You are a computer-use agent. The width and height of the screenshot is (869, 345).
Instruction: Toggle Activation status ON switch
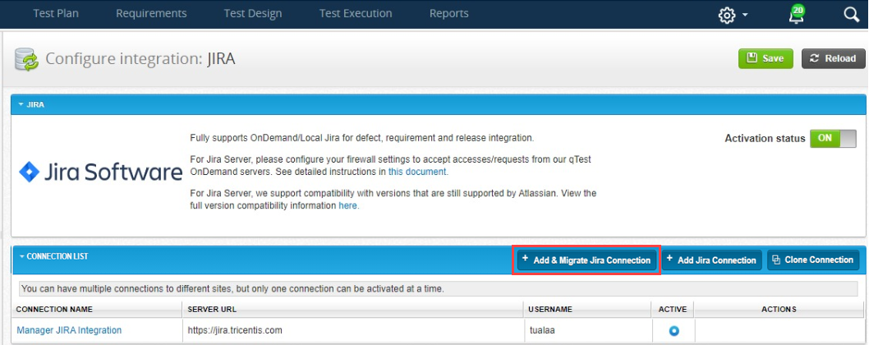click(833, 138)
